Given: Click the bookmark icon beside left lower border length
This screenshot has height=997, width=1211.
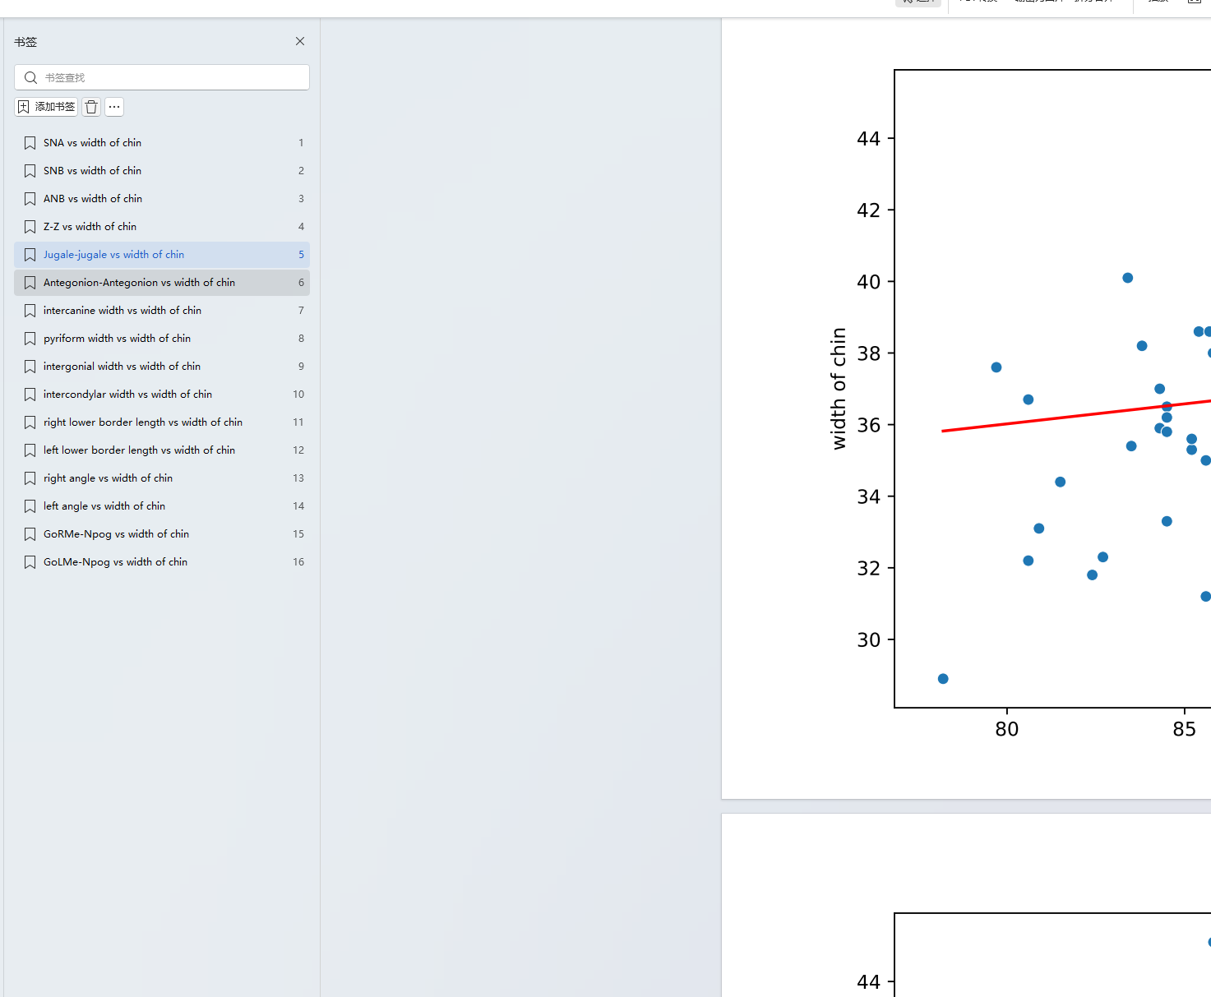Looking at the screenshot, I should click(x=30, y=450).
